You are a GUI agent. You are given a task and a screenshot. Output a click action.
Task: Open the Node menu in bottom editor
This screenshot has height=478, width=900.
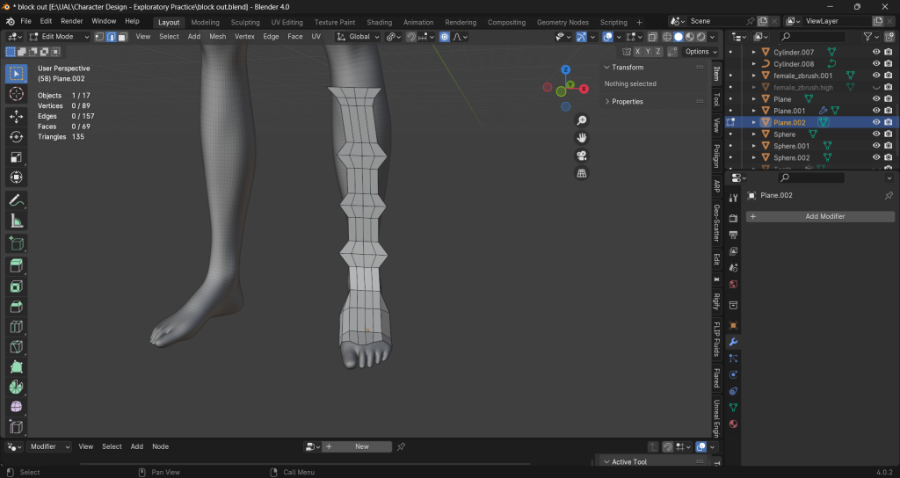coord(160,446)
